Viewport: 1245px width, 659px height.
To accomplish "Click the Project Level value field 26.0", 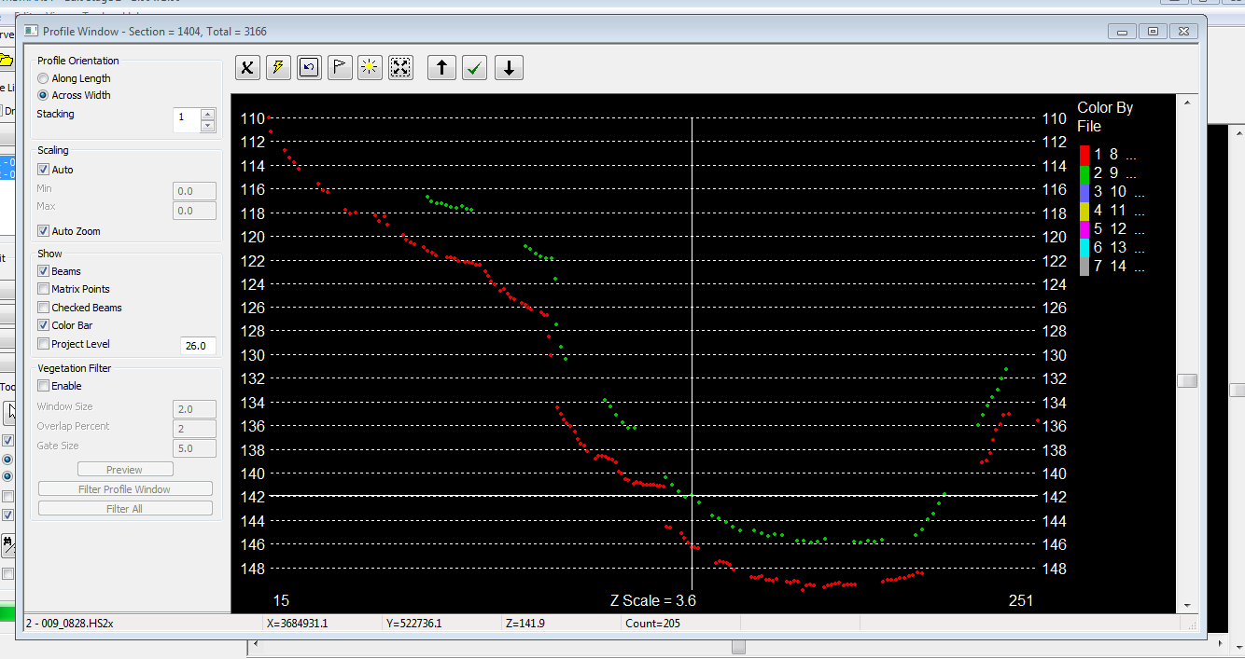I will [198, 346].
